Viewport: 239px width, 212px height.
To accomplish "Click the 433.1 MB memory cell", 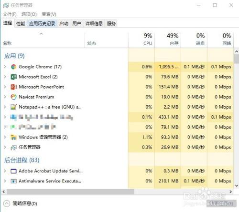I will tap(168, 117).
